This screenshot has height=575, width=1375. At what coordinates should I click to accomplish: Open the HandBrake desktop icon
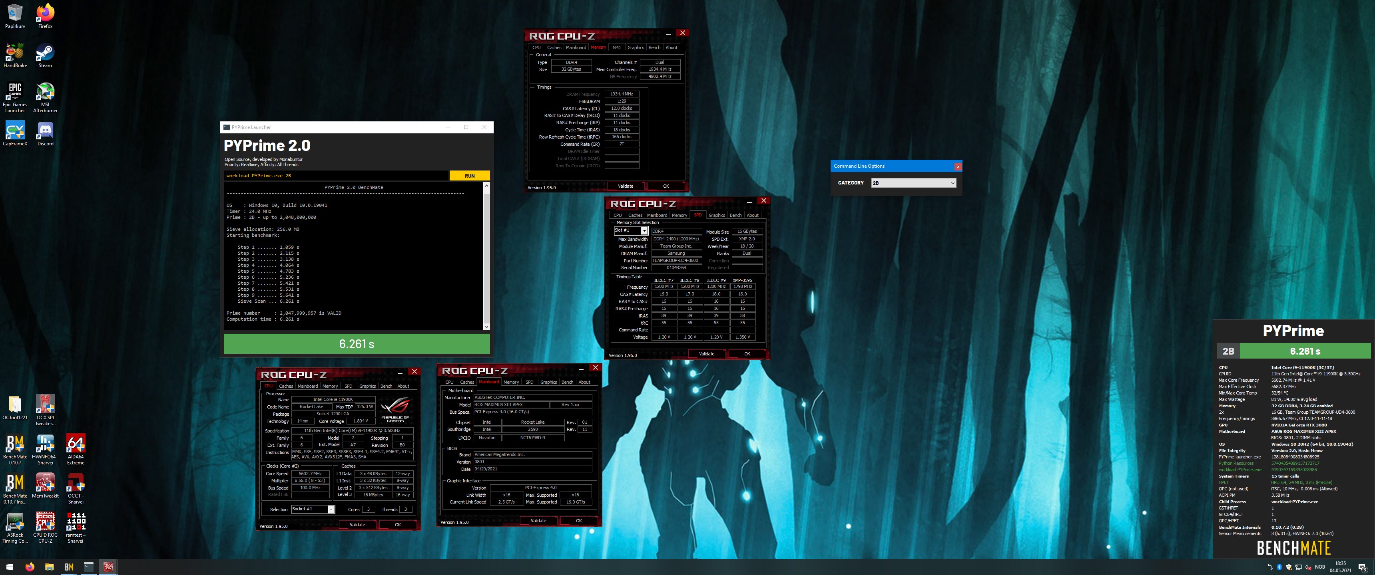click(15, 56)
